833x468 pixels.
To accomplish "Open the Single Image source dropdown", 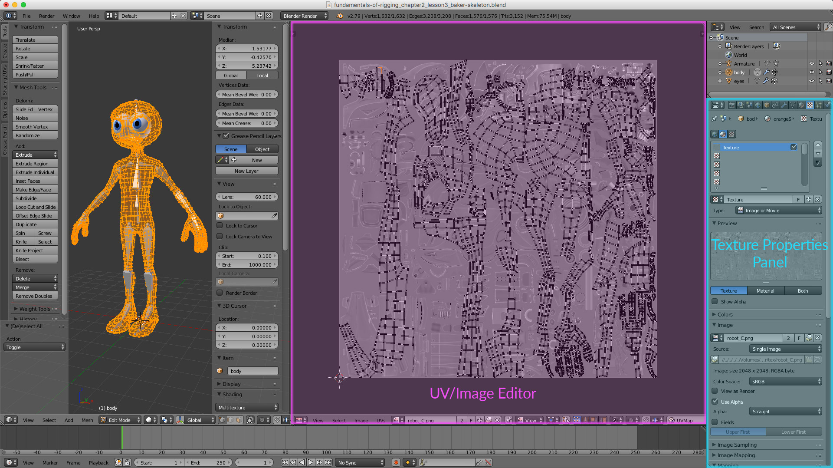I will 786,349.
